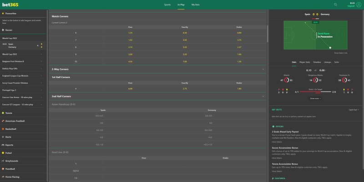Switch to the Stats tab
Viewport: 364px width, 182px height.
(x=294, y=62)
